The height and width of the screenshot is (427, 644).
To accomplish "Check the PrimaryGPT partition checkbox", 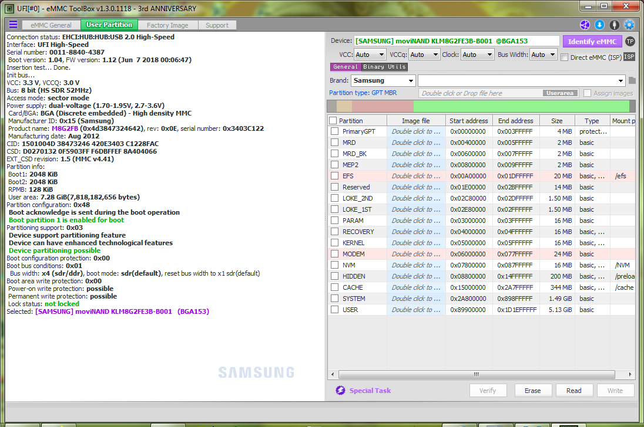I will [x=335, y=131].
